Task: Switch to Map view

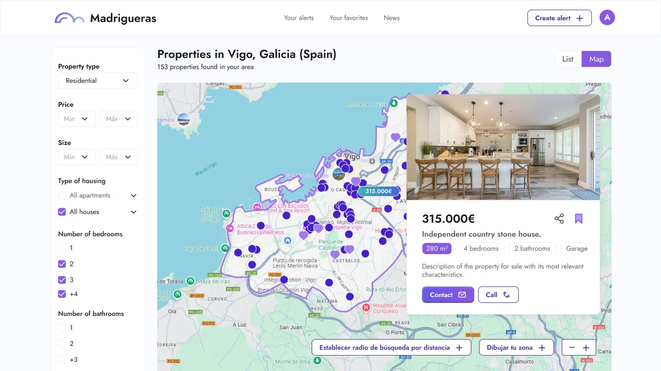Action: pyautogui.click(x=597, y=59)
